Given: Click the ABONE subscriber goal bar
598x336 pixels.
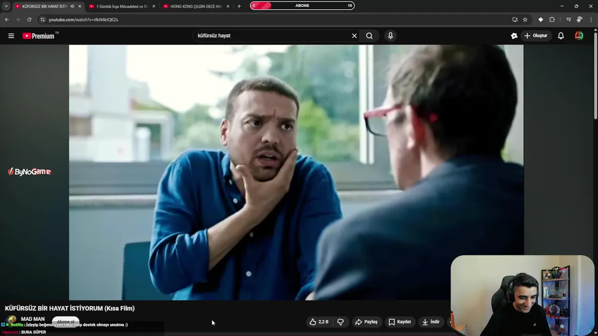Looking at the screenshot, I should point(302,6).
